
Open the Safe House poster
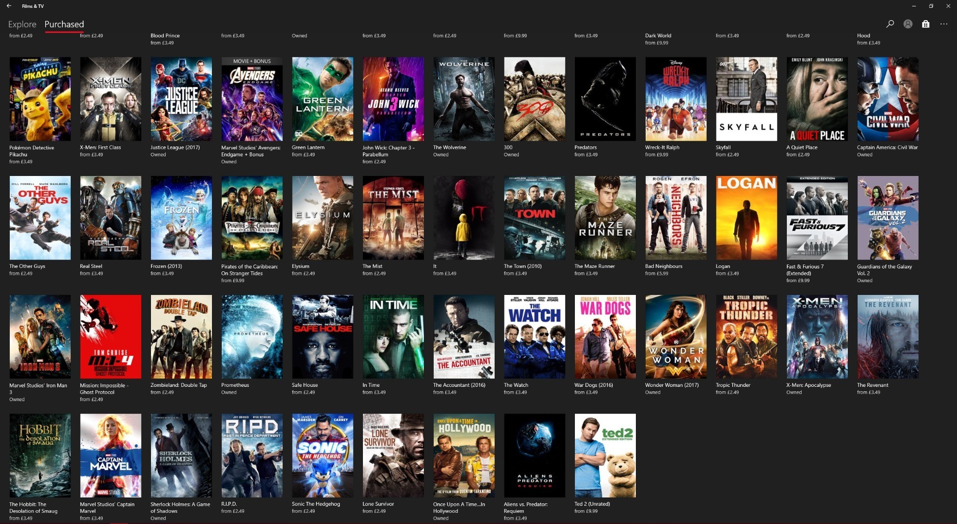(x=323, y=337)
